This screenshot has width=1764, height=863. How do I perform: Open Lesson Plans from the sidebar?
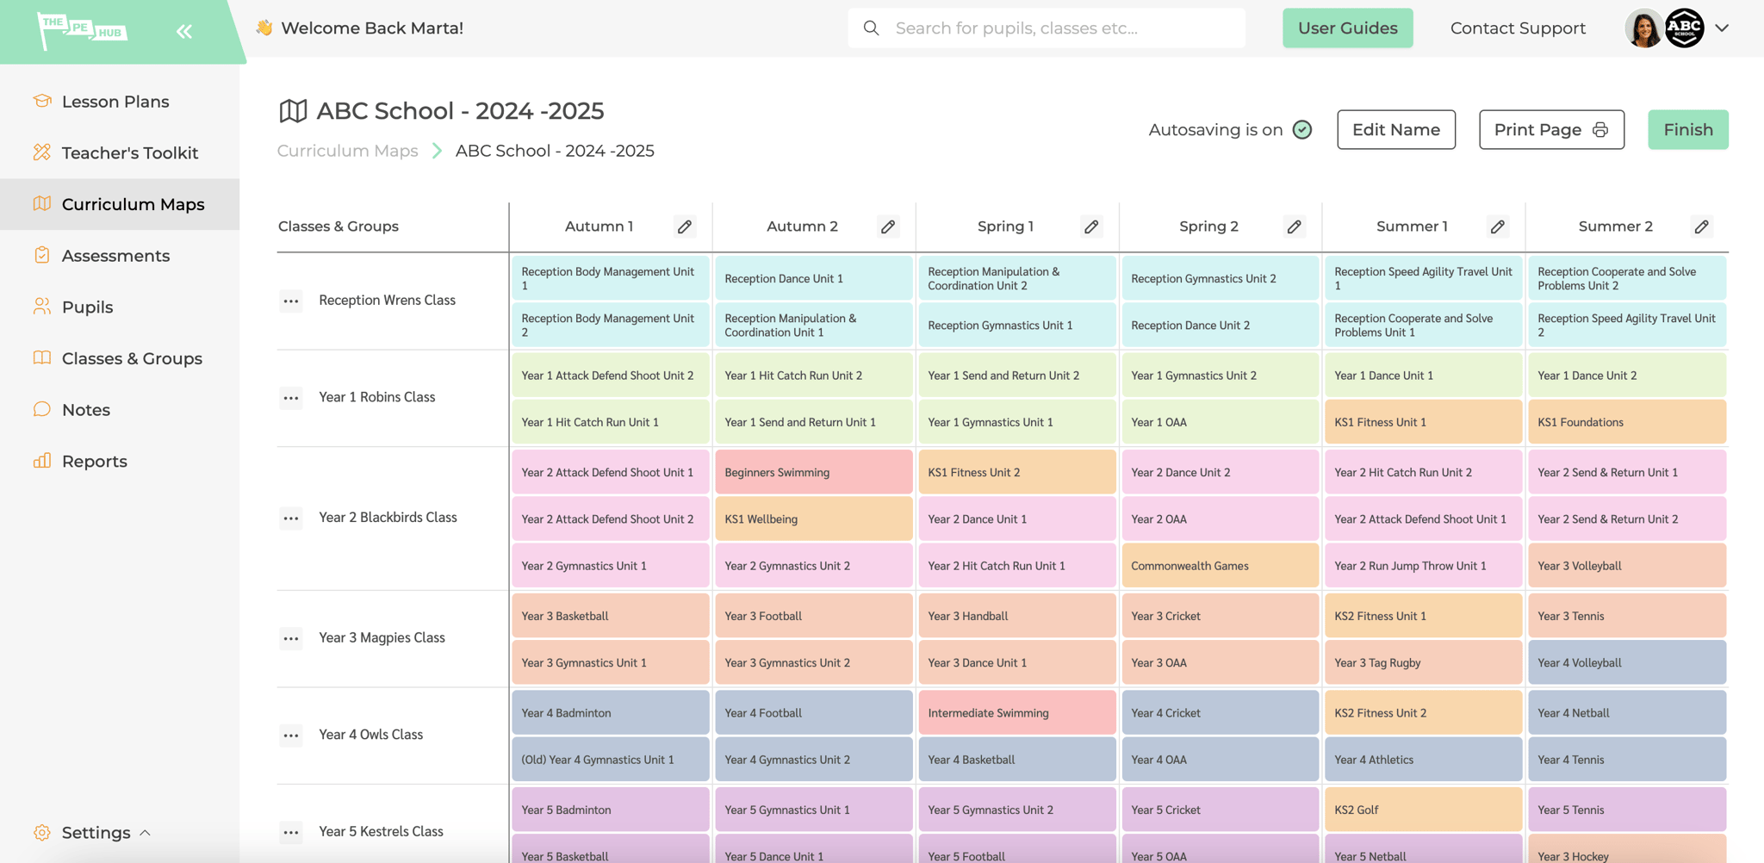(115, 101)
